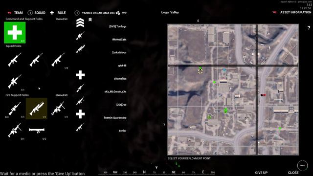Pick the fire support role marked 0/1
The image size is (313, 176).
click(15, 130)
